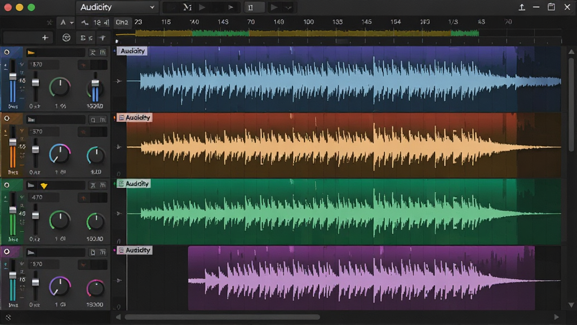Click the M marker icon in the transport bar
577x325 pixels.
pos(187,7)
